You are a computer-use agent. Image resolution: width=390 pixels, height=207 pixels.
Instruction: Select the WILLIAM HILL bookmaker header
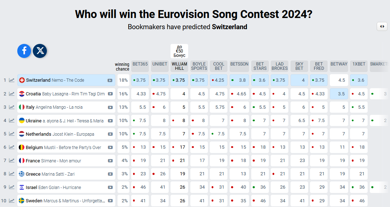(x=179, y=66)
